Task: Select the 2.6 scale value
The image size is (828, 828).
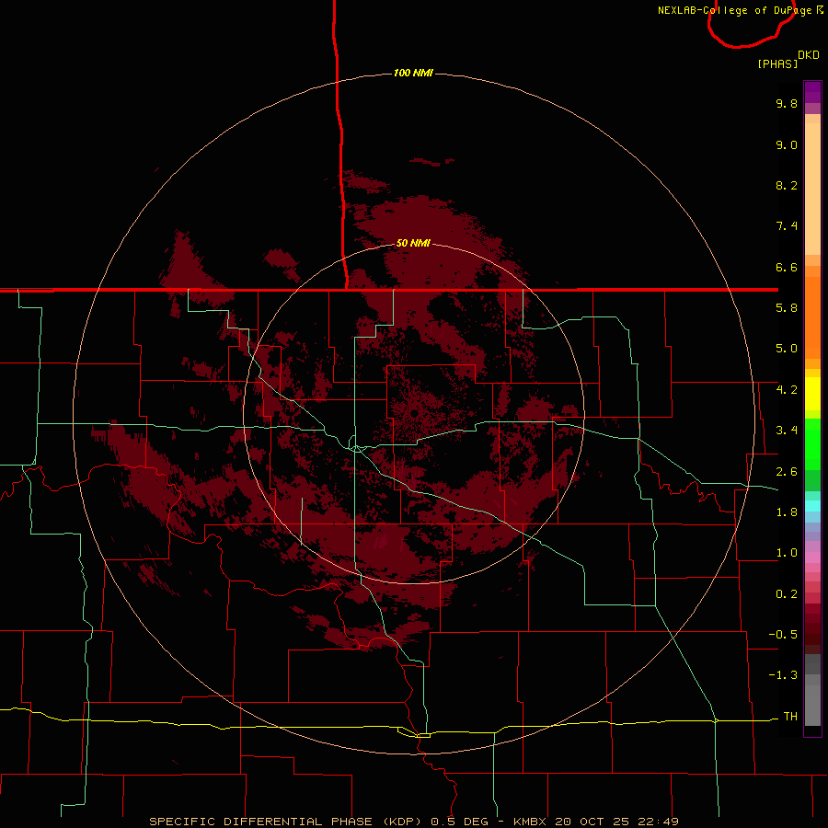Action: [x=787, y=472]
